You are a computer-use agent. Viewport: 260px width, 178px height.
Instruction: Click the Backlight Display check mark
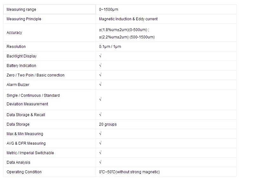point(100,56)
